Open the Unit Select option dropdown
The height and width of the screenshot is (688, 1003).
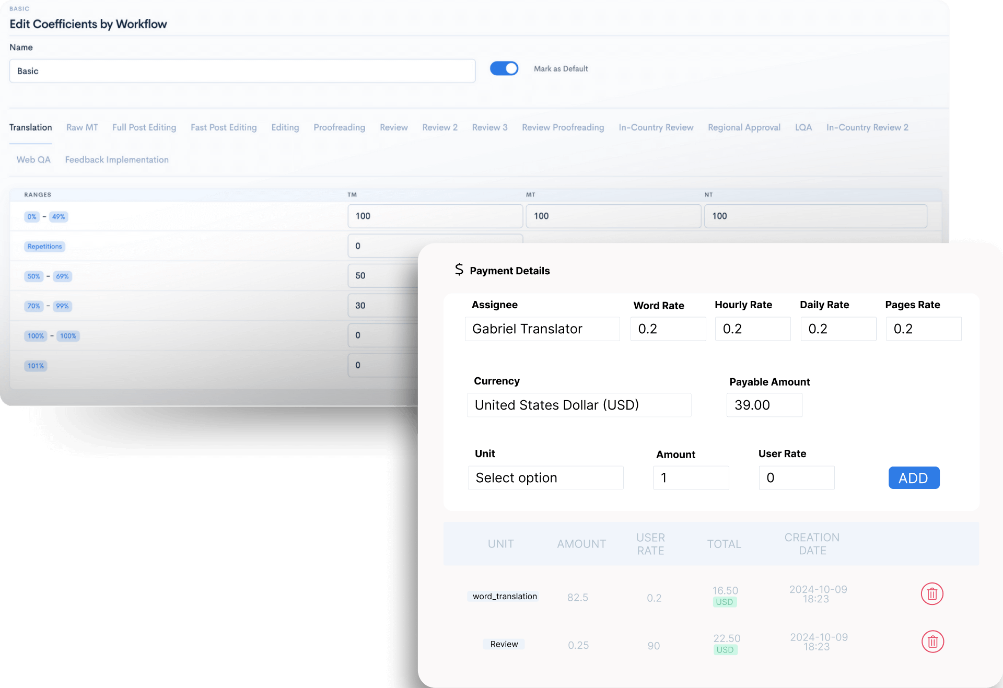click(x=545, y=478)
